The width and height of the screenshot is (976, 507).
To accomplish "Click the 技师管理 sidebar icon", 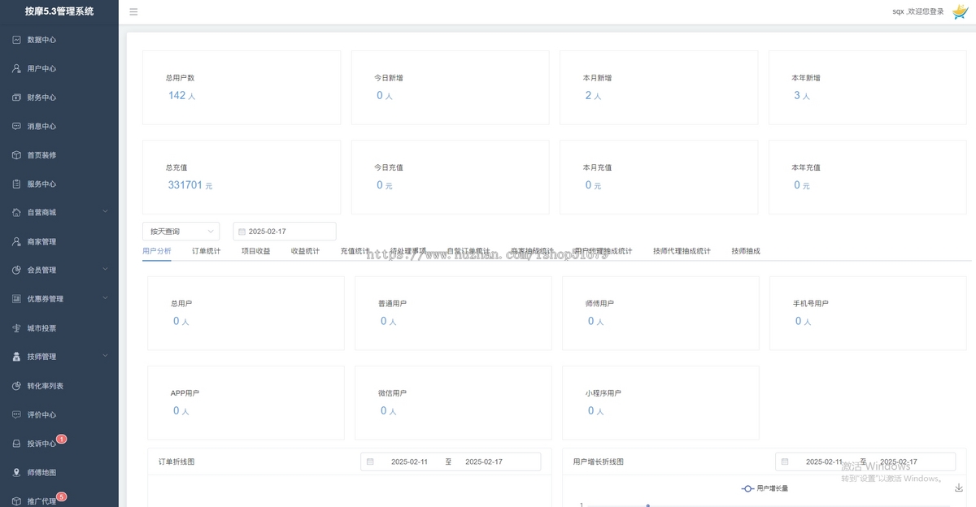I will (16, 357).
